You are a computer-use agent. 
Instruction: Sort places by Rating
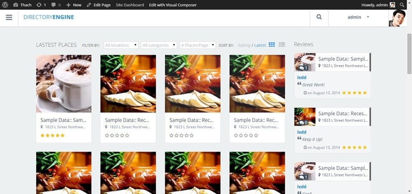[244, 45]
